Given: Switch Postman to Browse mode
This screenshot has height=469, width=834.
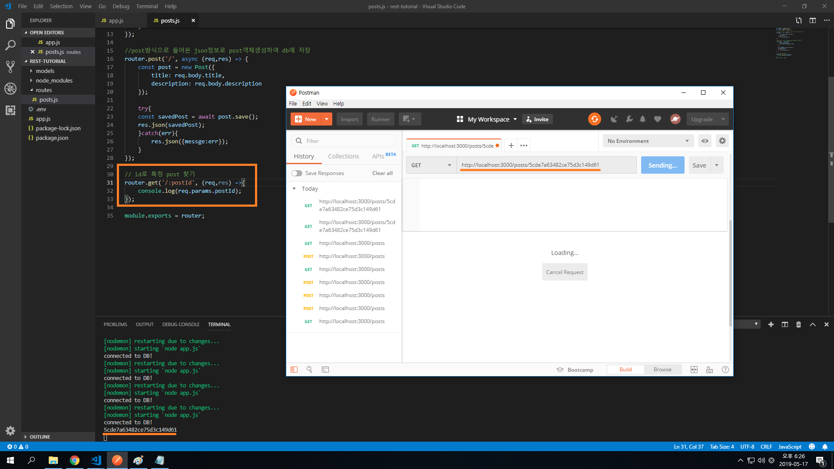Looking at the screenshot, I should click(662, 370).
